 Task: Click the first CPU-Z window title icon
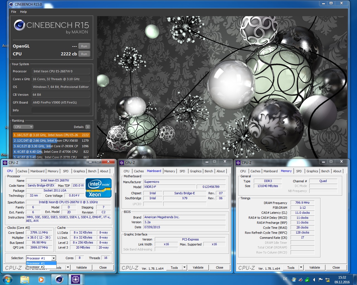click(5, 163)
